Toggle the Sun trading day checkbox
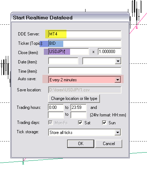 point(104,122)
